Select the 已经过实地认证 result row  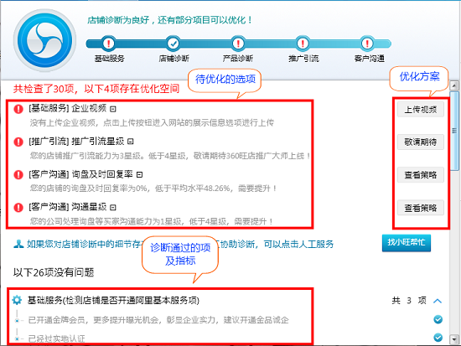pyautogui.click(x=56, y=338)
